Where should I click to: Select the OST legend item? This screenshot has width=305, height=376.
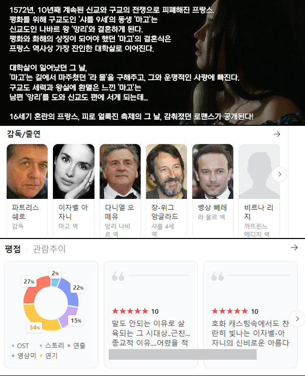(x=20, y=346)
